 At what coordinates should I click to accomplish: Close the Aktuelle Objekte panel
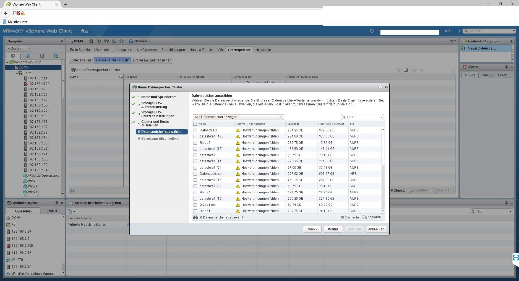(62, 203)
